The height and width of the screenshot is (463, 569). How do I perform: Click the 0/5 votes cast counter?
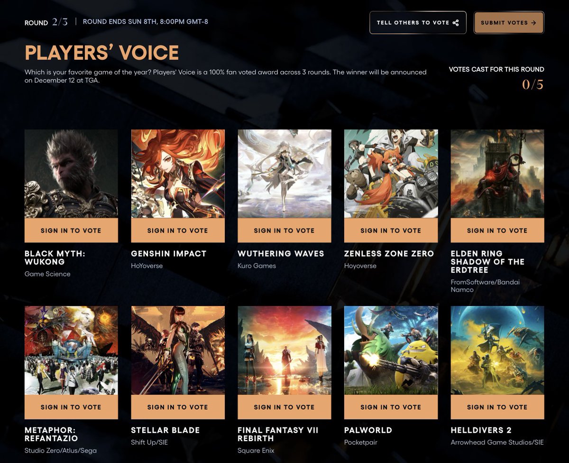point(533,84)
